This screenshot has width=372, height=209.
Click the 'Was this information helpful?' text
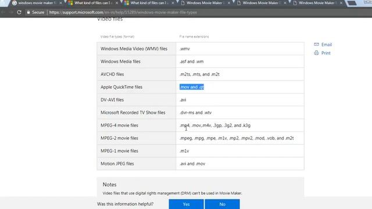point(126,204)
